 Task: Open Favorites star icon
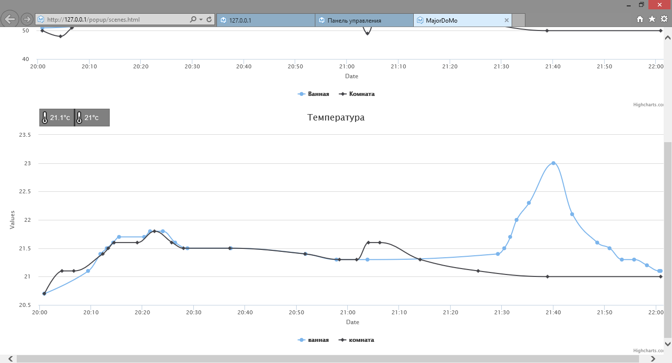tap(652, 19)
